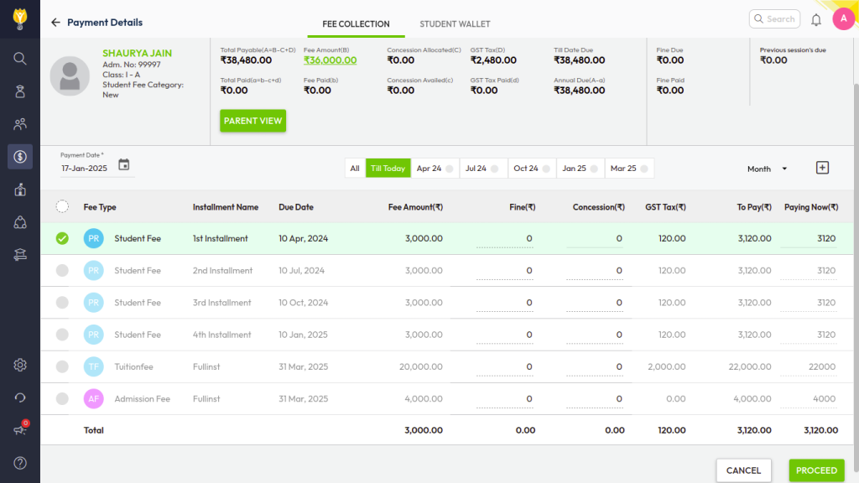The height and width of the screenshot is (483, 859).
Task: Go back using Payment Details arrow
Action: [56, 23]
